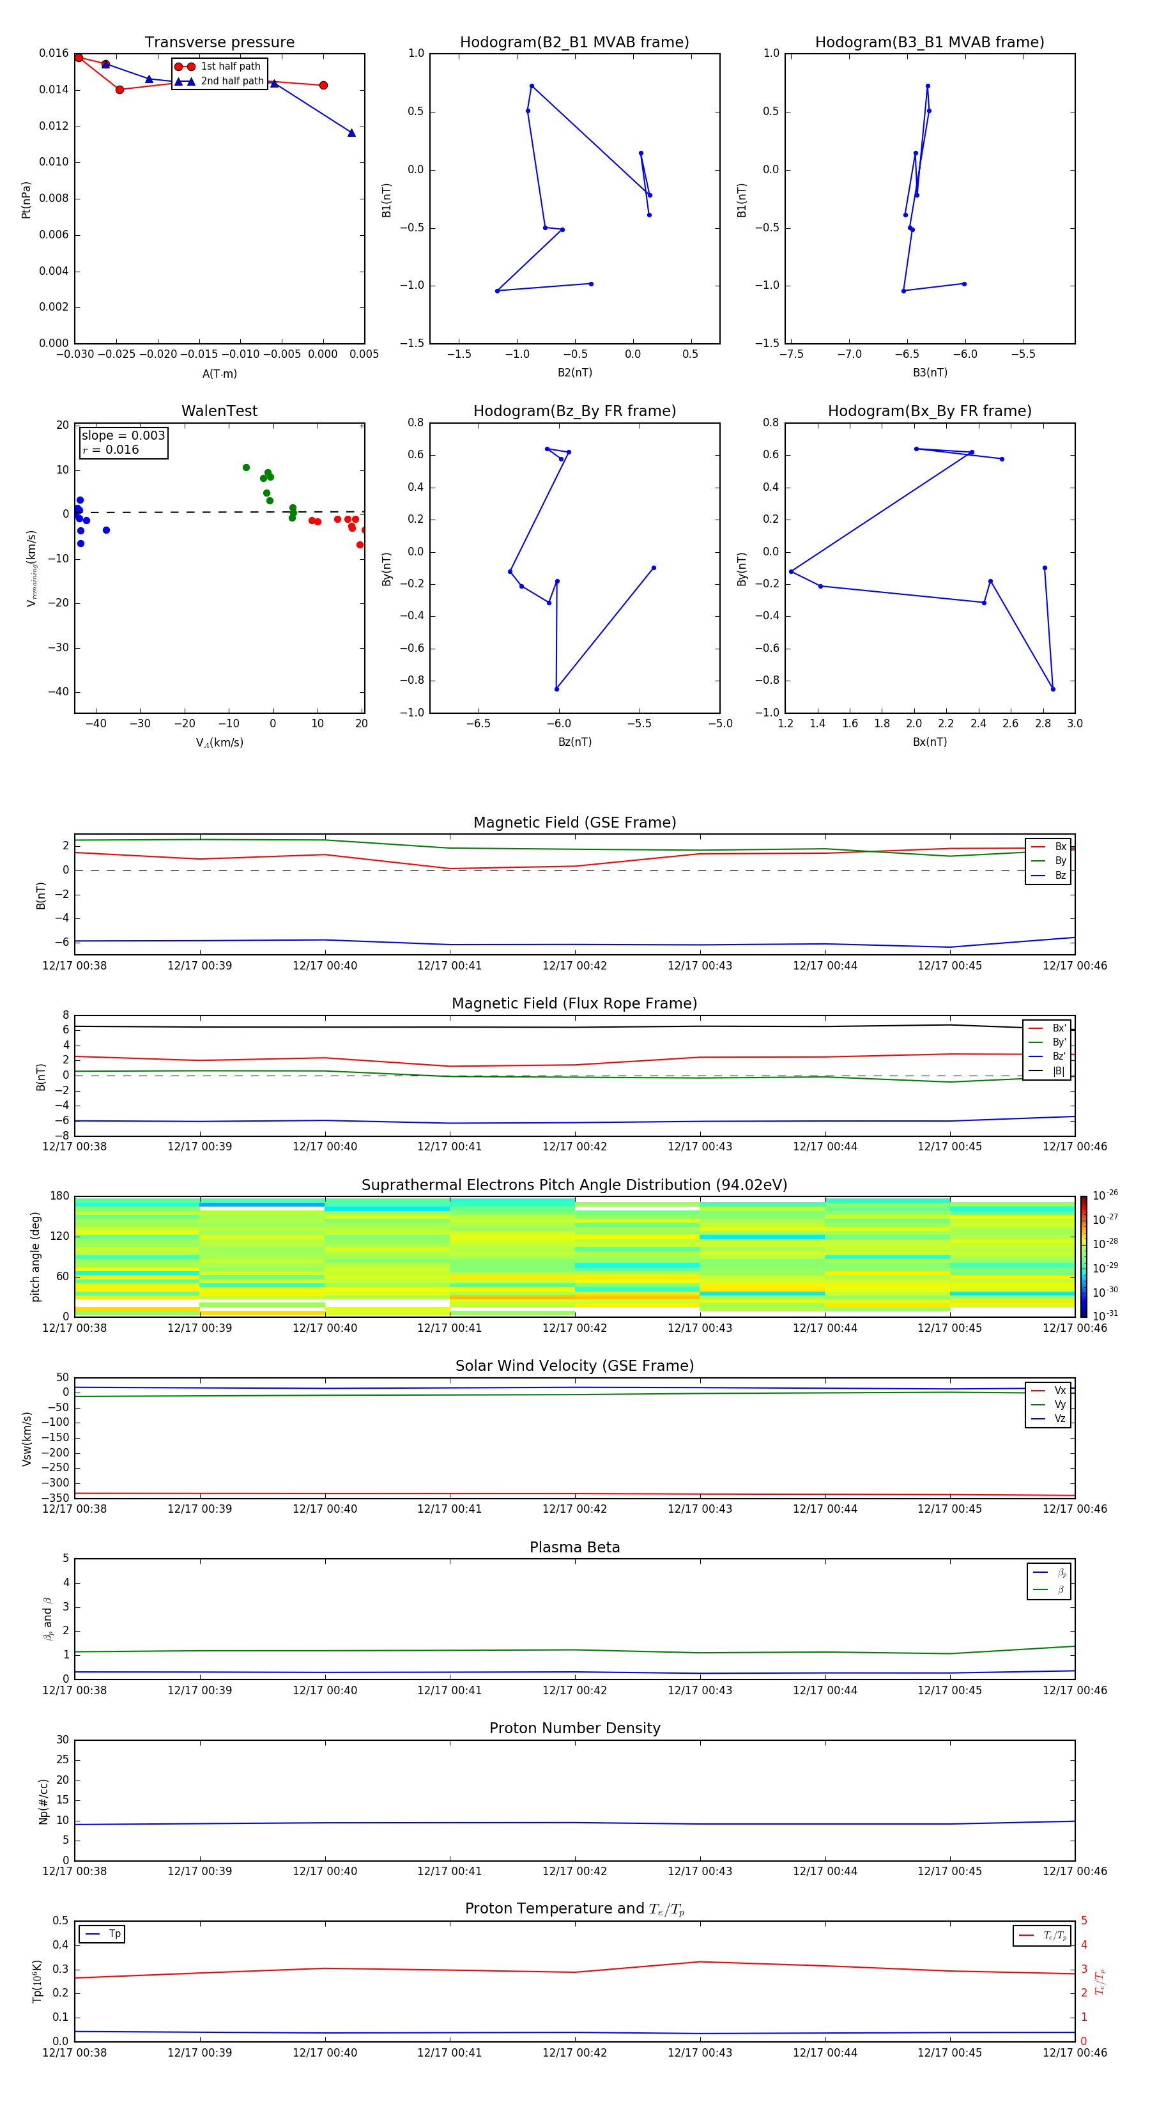Click the 'Magnetic Field (GSE Frame)' title

tap(574, 823)
